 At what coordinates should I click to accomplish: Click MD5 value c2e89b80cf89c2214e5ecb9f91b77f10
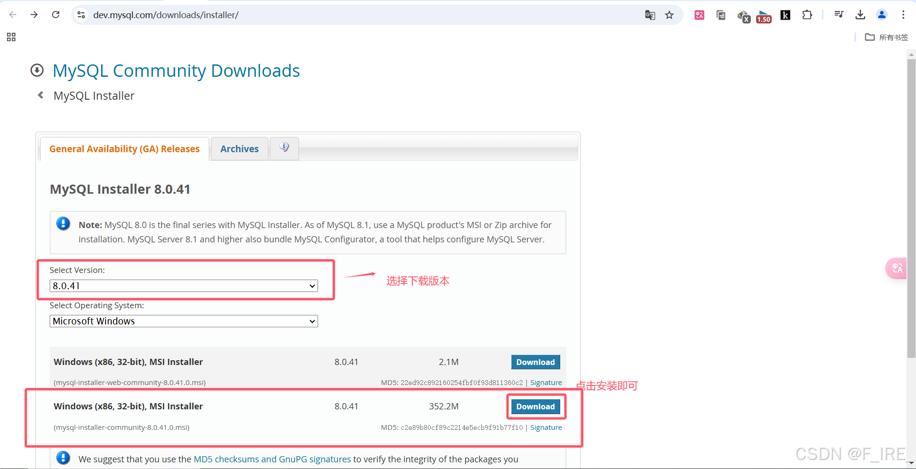(462, 427)
